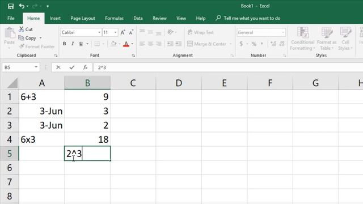Toggle Bold formatting
Image resolution: width=363 pixels, height=204 pixels.
pos(64,44)
